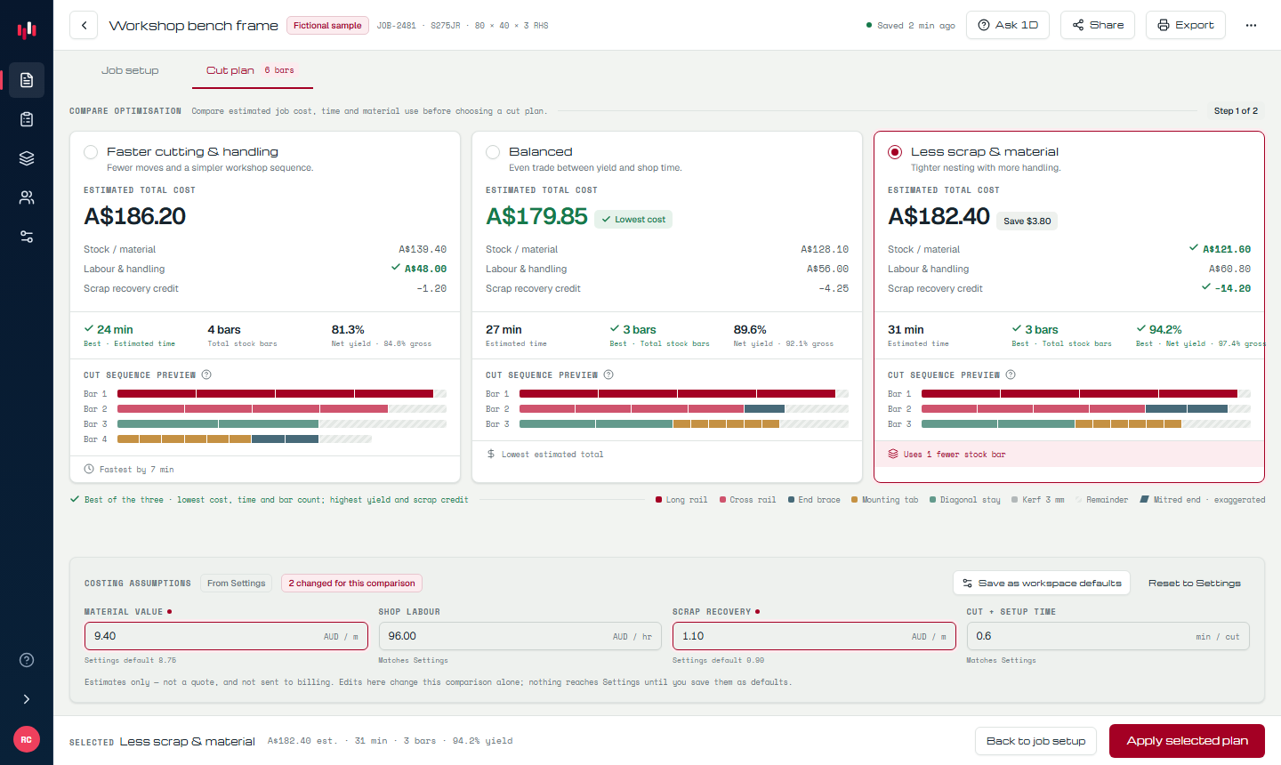Click the Save $3.80 badge

click(1027, 221)
